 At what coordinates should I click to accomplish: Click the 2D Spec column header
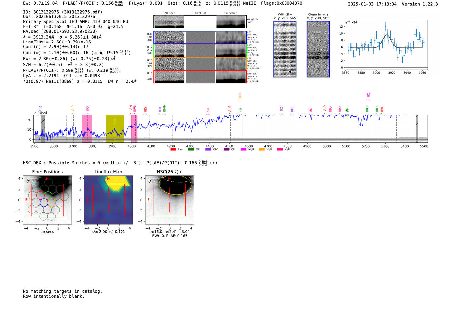point(170,13)
